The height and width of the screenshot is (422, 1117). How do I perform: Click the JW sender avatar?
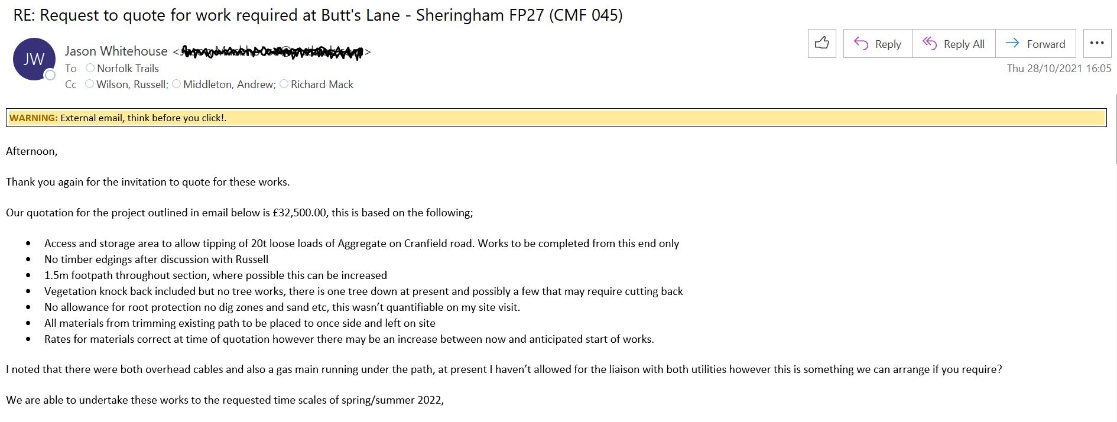coord(34,59)
